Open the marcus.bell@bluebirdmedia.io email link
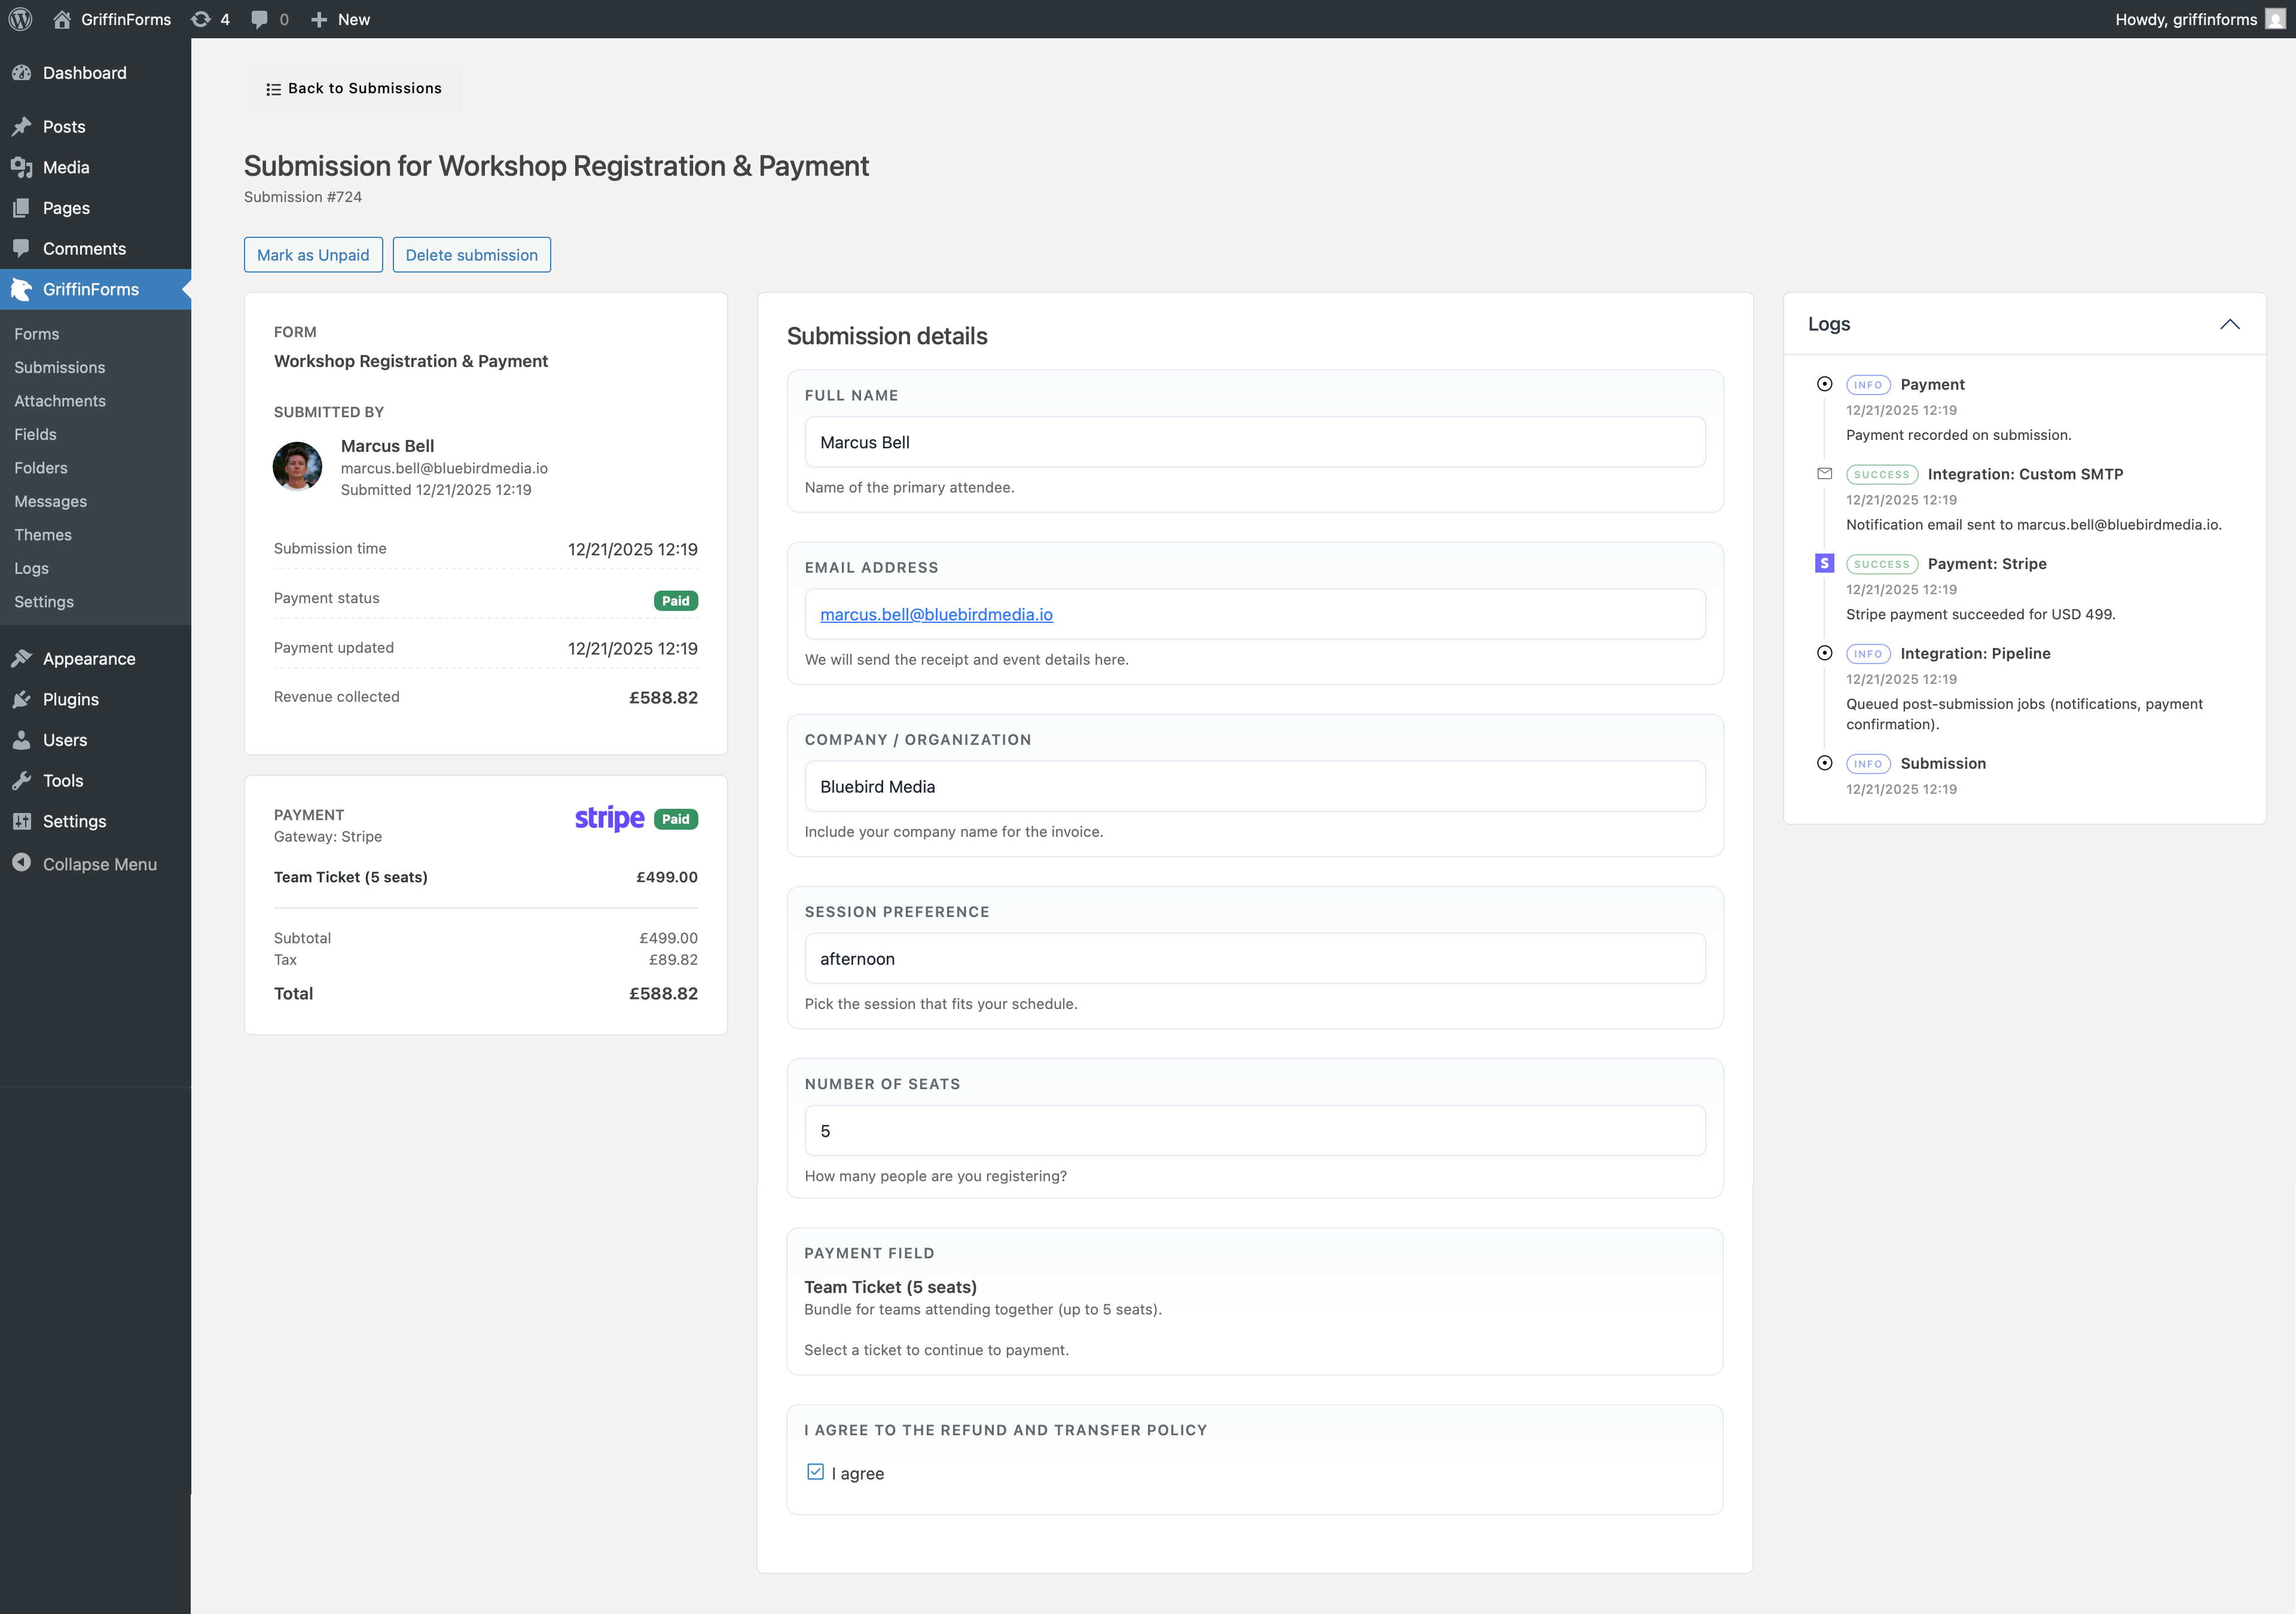Screen dimensions: 2296x1614 (x=936, y=614)
